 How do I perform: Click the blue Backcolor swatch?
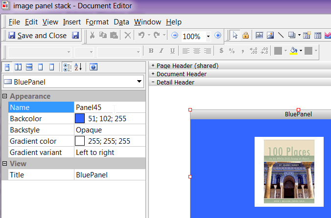coord(80,119)
